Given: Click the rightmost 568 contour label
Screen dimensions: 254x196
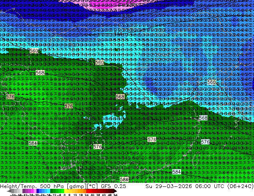Looking at the screenshot, I should 203,118.
